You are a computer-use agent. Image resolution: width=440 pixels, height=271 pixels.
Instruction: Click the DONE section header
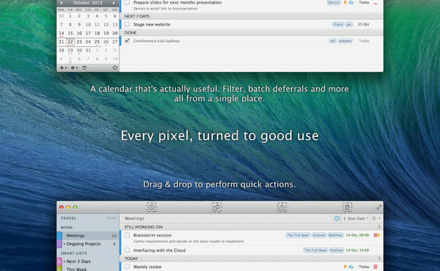point(252,33)
